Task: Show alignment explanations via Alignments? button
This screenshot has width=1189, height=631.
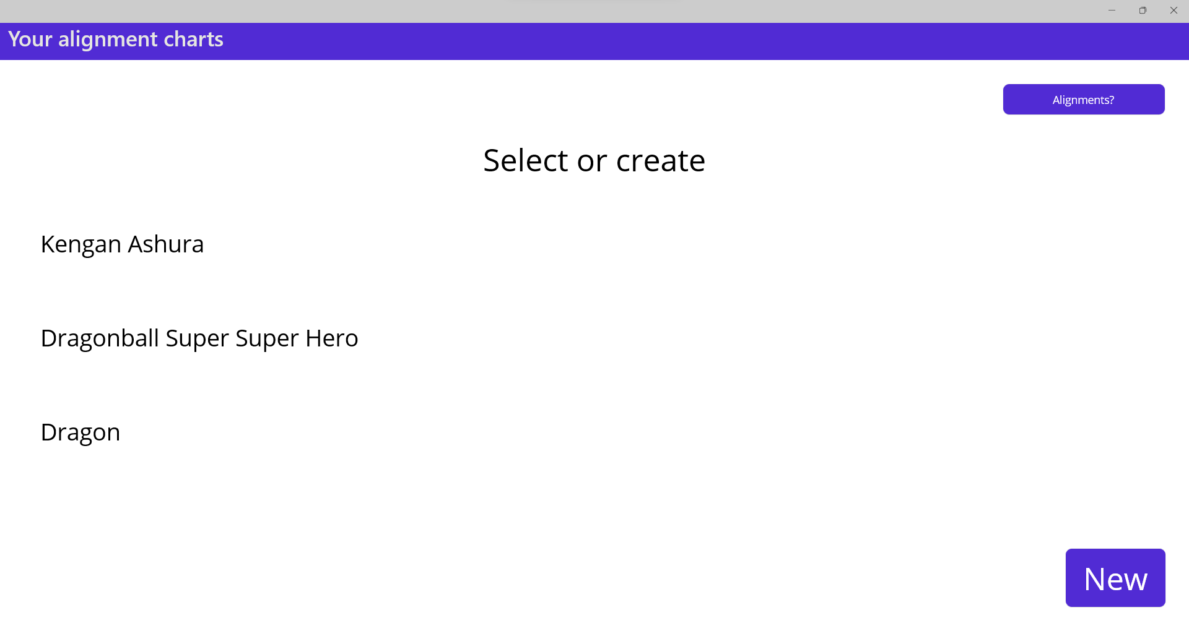Action: tap(1083, 100)
